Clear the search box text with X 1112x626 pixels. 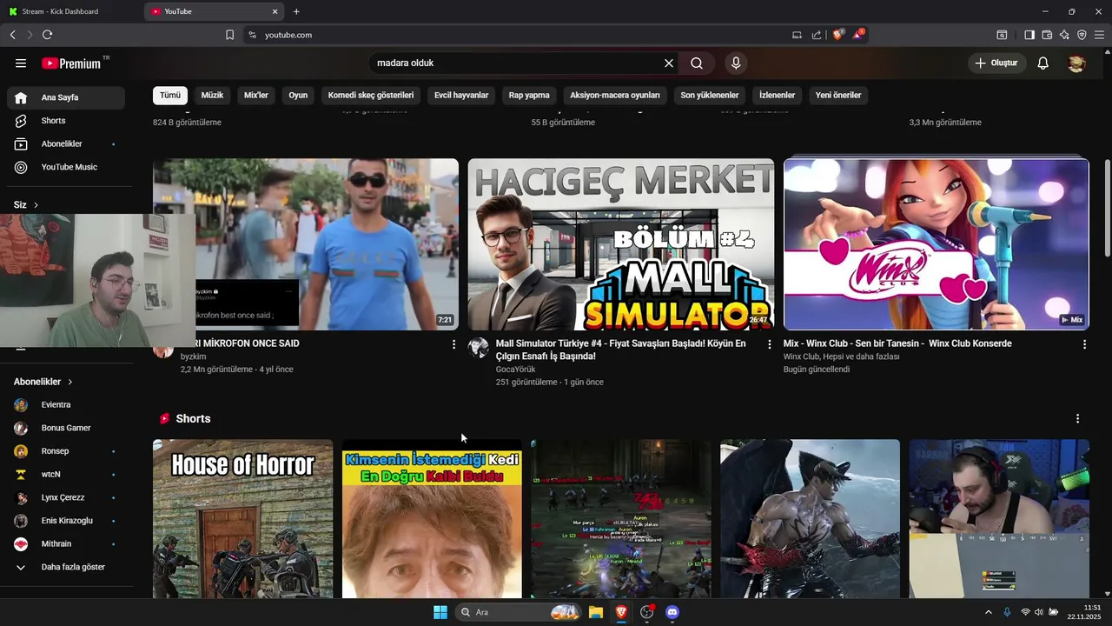669,63
